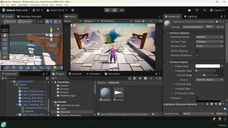
Task: Click the eyedropper next to Base Map
Action: pyautogui.click(x=222, y=66)
